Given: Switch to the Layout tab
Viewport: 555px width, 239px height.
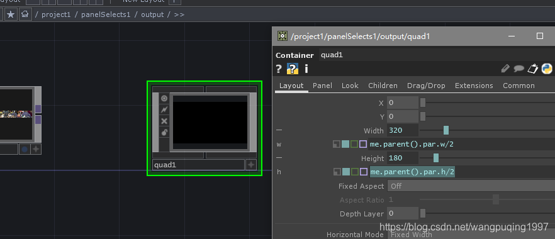Looking at the screenshot, I should 291,86.
